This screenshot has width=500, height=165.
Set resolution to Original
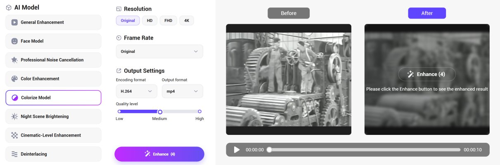[128, 20]
